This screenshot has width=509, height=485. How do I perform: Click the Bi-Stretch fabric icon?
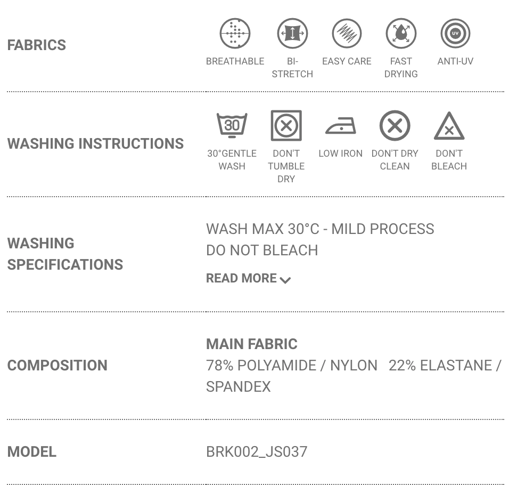click(292, 33)
